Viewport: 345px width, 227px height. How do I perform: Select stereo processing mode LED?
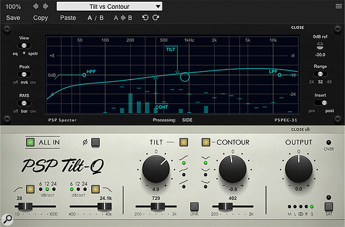300,206
